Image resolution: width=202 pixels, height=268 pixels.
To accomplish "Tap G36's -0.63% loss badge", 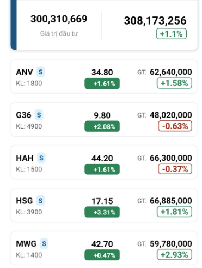I will [x=175, y=126].
